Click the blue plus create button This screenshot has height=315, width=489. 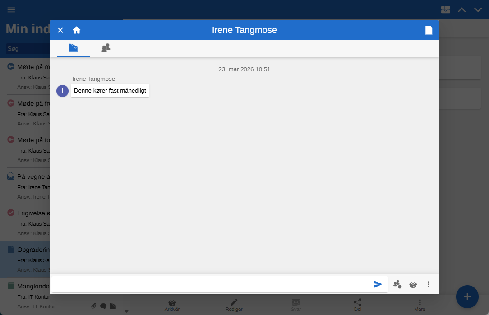click(x=467, y=296)
